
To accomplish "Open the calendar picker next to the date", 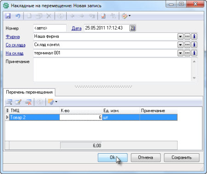I will (x=132, y=28).
